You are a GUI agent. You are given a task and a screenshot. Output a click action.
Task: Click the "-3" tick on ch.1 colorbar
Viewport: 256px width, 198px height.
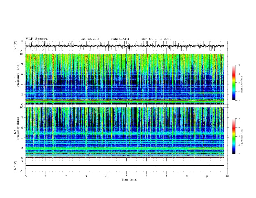point(238,65)
